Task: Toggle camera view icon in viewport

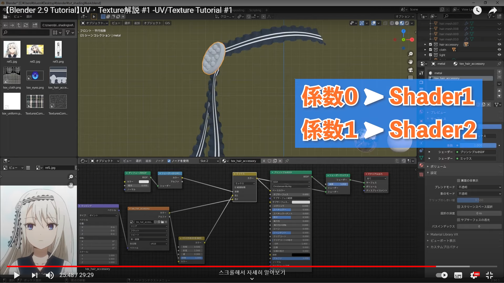Action: (x=411, y=70)
